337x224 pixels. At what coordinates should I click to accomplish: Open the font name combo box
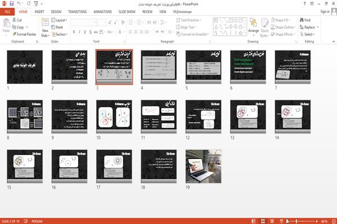click(84, 22)
